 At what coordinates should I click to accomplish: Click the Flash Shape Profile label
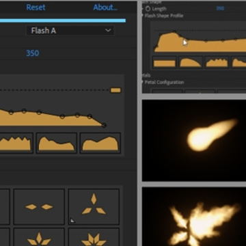[x=164, y=16]
